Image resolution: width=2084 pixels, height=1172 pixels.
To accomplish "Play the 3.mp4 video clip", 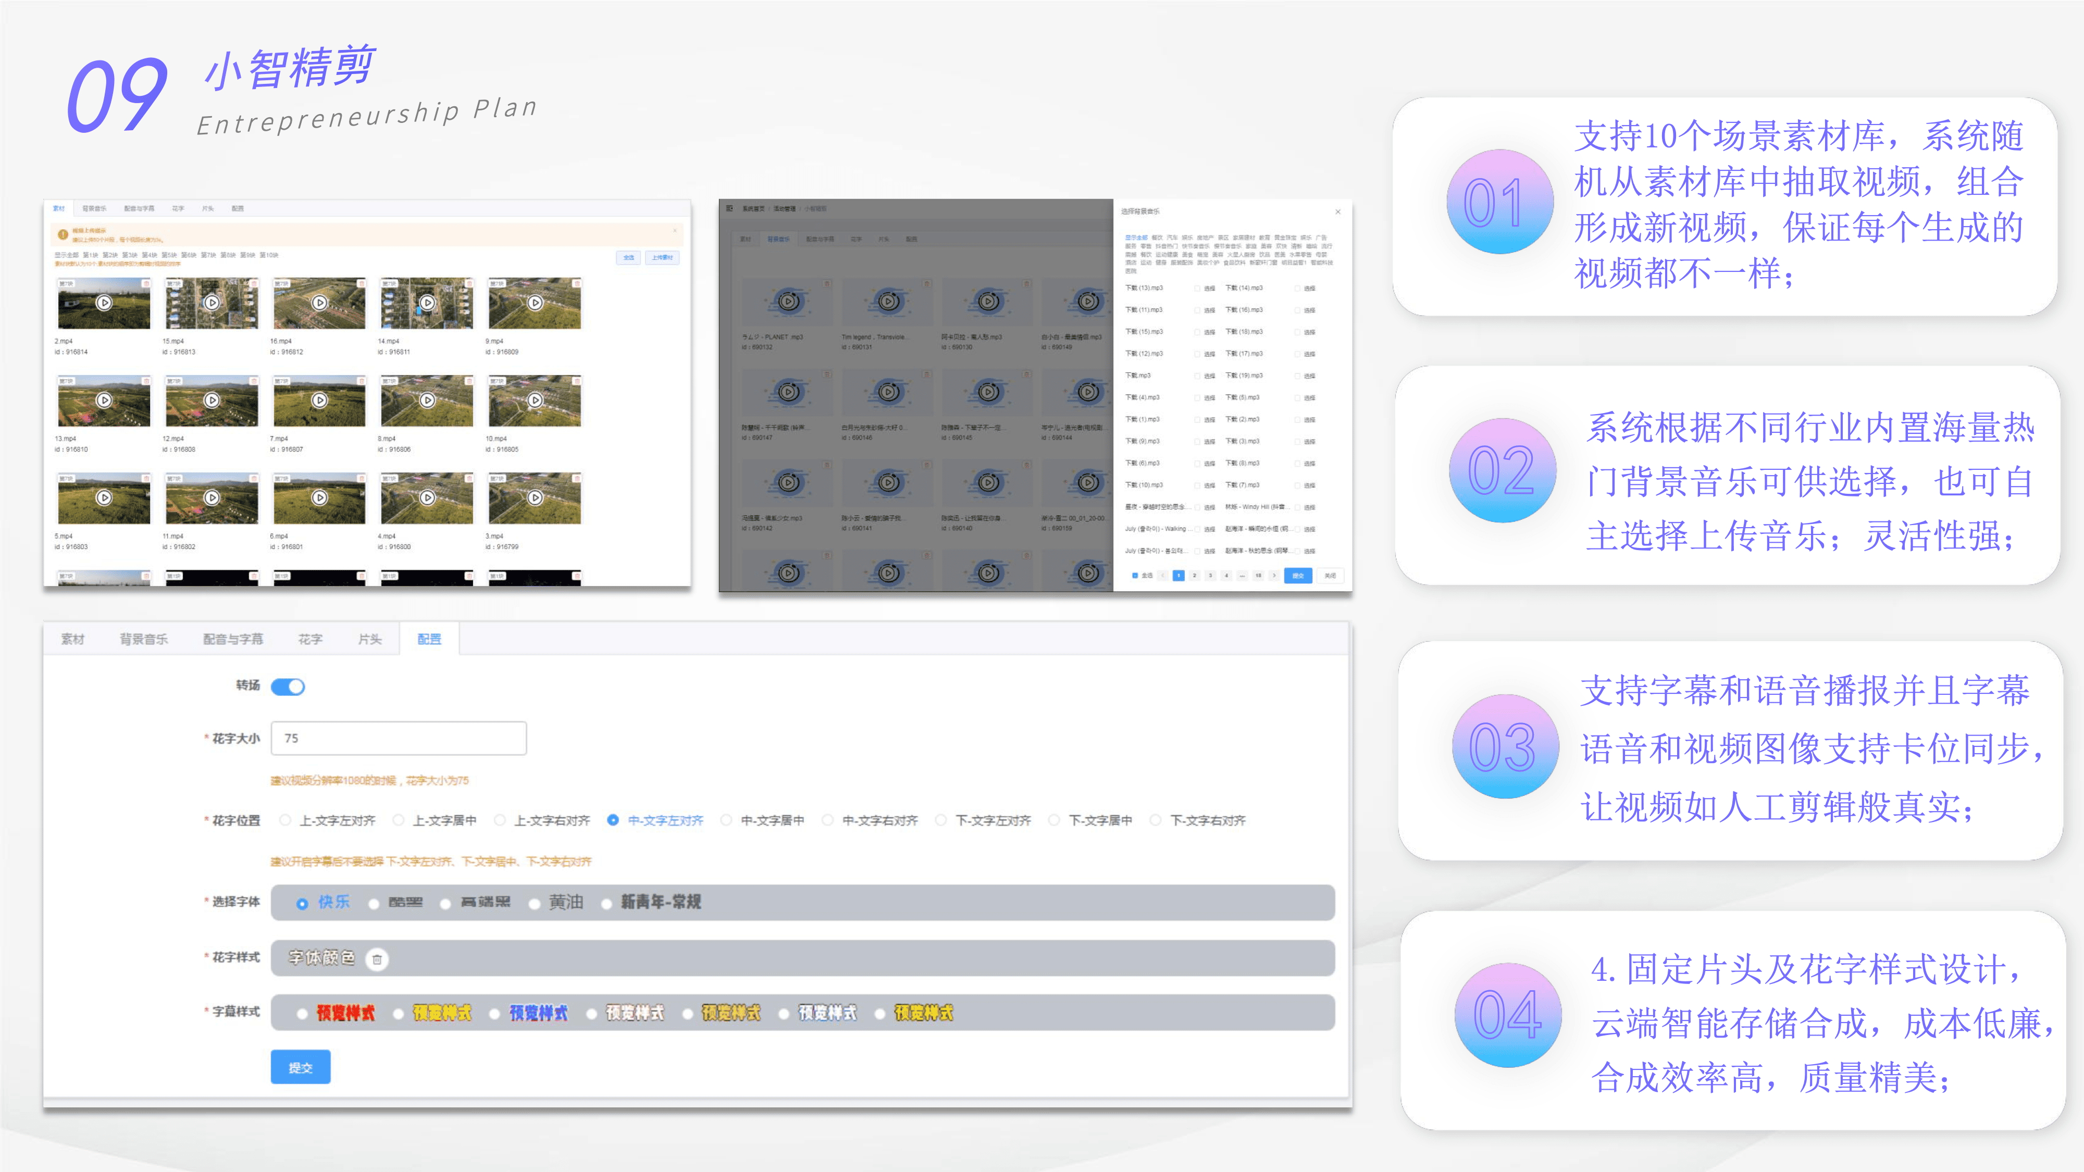I will [535, 498].
